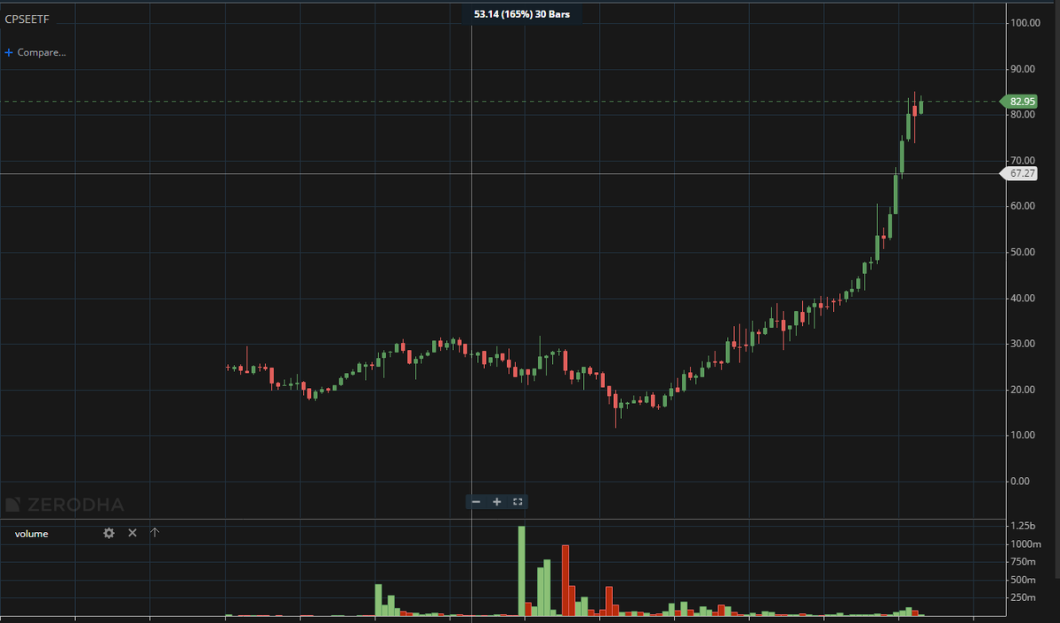The image size is (1060, 623).
Task: Zoom in the chart with plus button
Action: coord(497,502)
